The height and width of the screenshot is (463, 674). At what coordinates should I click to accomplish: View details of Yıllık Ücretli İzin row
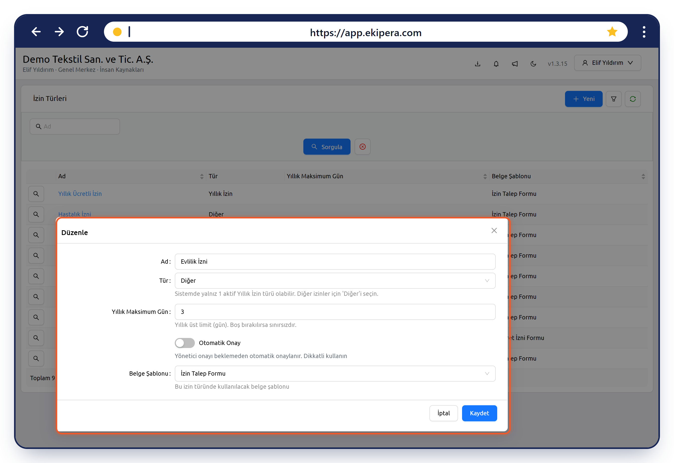(36, 194)
